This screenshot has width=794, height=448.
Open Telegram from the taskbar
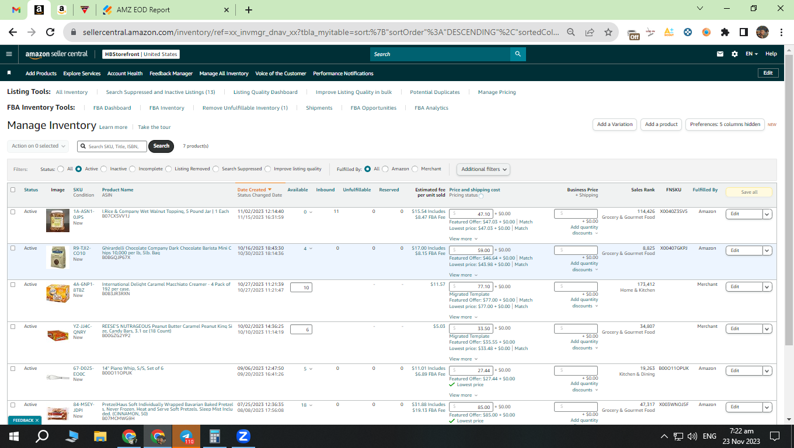pyautogui.click(x=186, y=436)
